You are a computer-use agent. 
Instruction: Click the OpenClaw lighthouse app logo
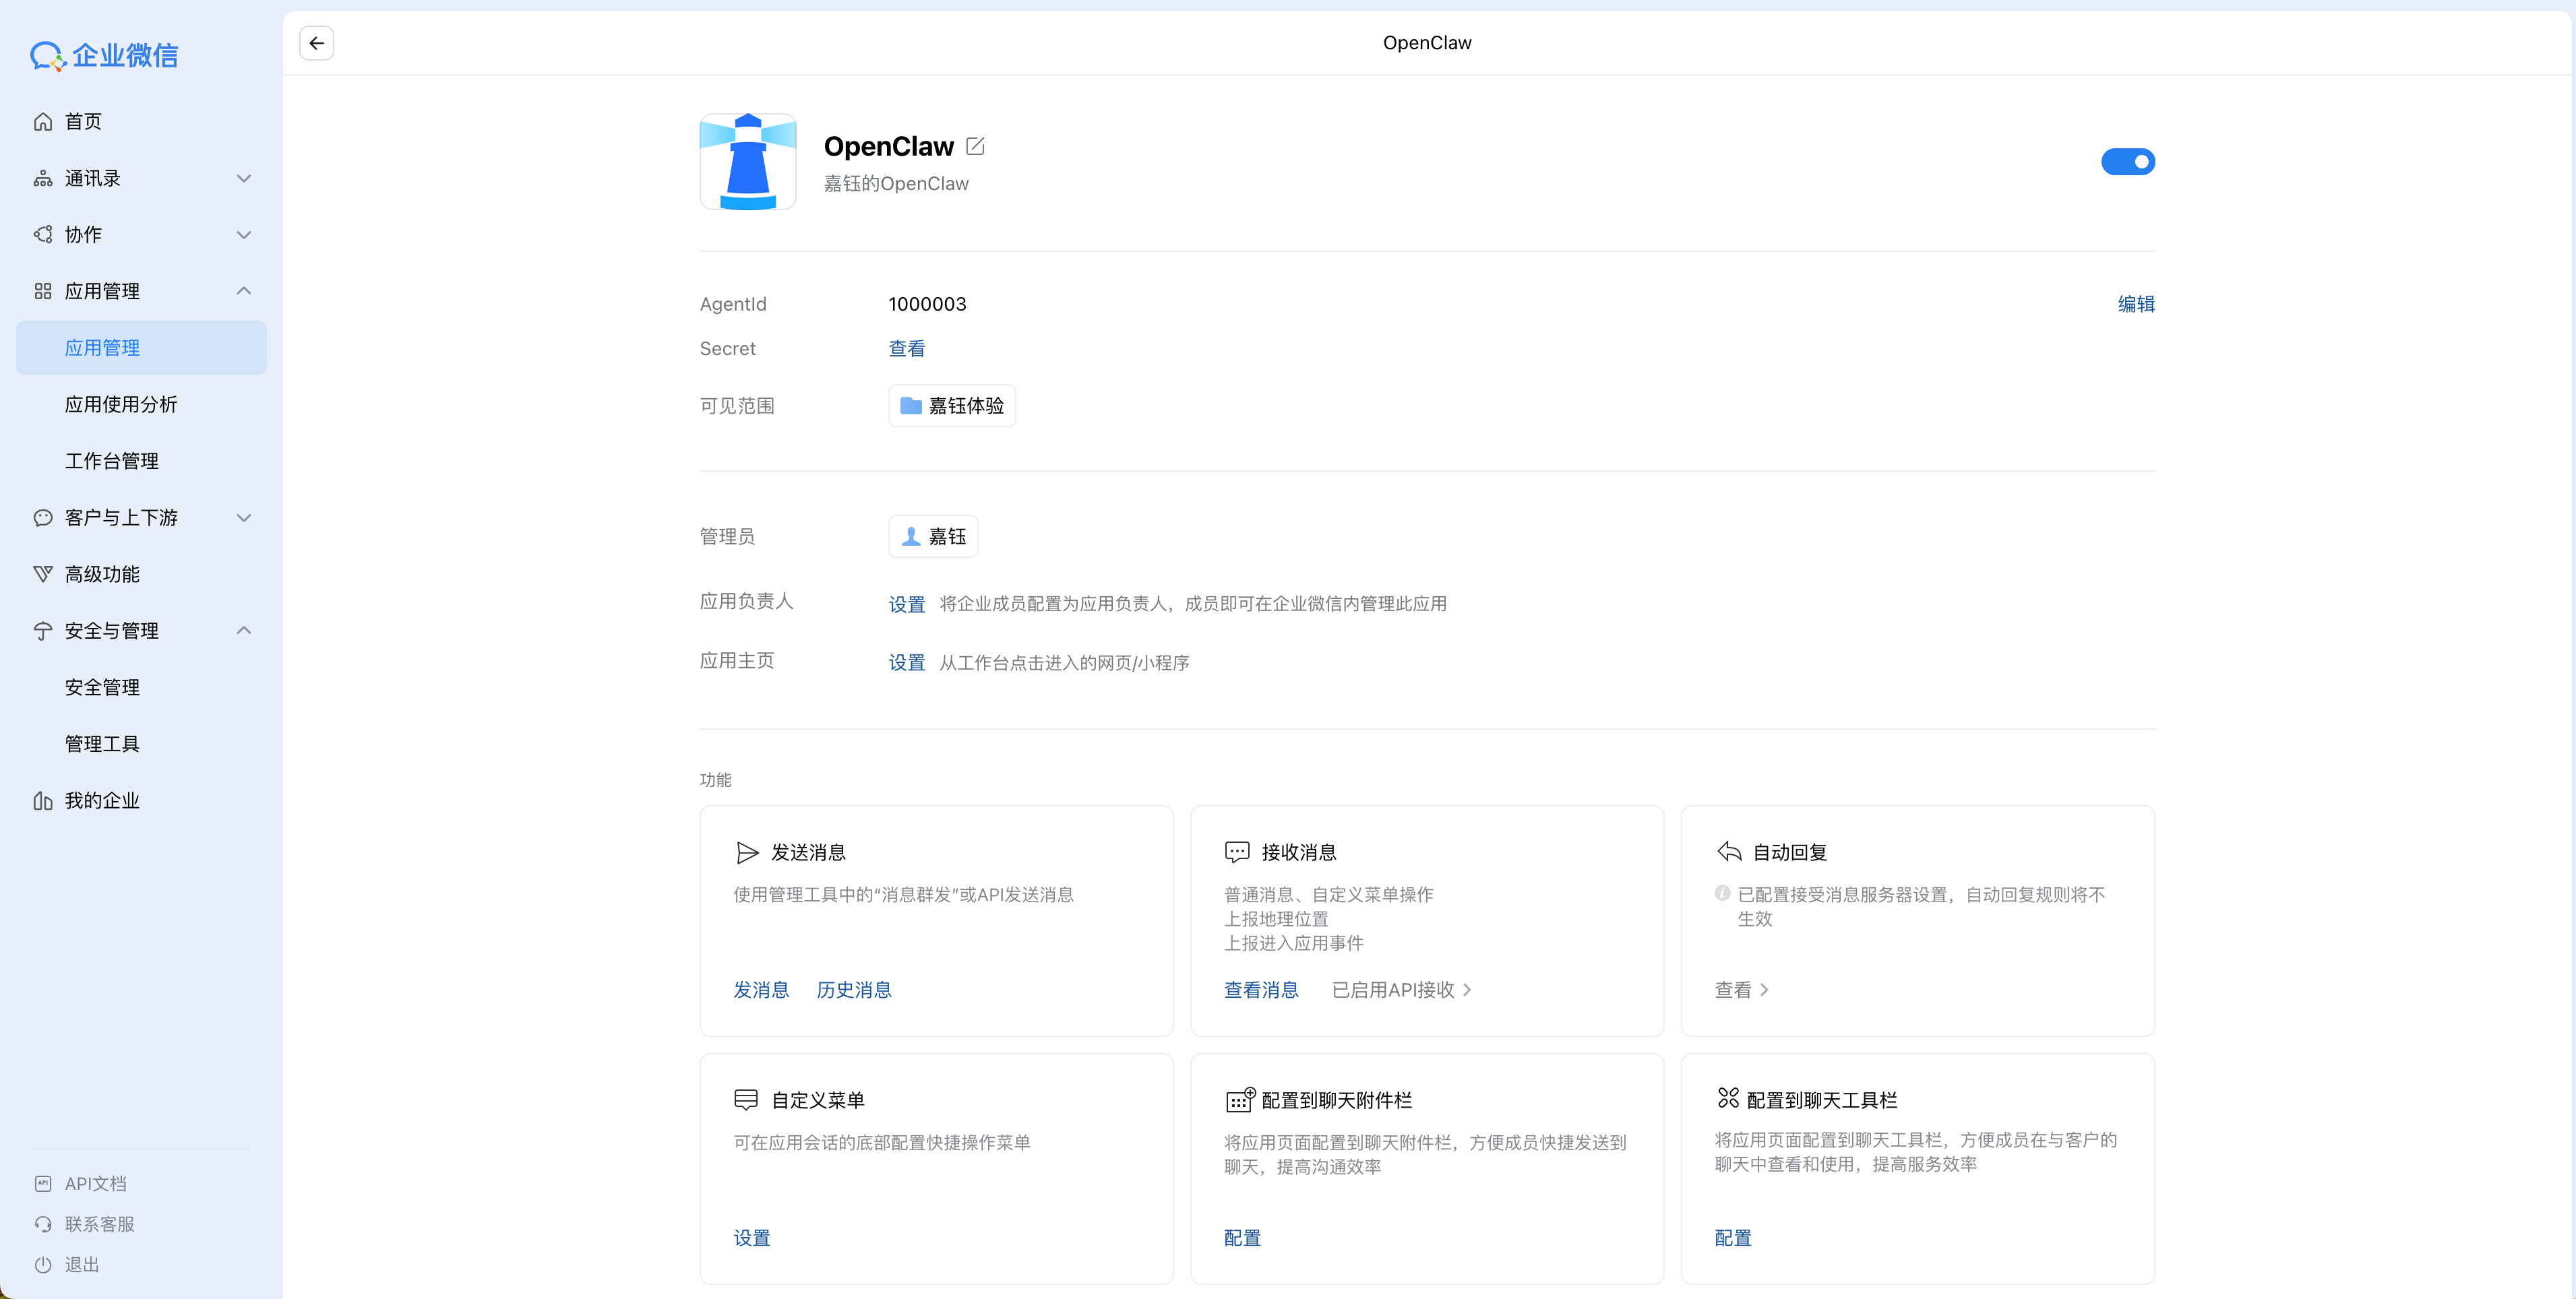point(748,162)
